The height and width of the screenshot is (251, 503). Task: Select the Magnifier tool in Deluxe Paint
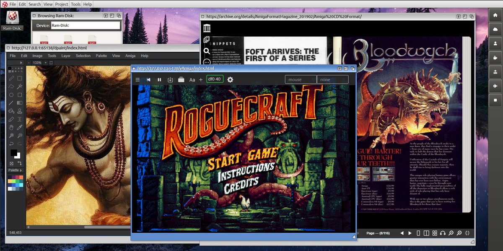tap(12, 135)
